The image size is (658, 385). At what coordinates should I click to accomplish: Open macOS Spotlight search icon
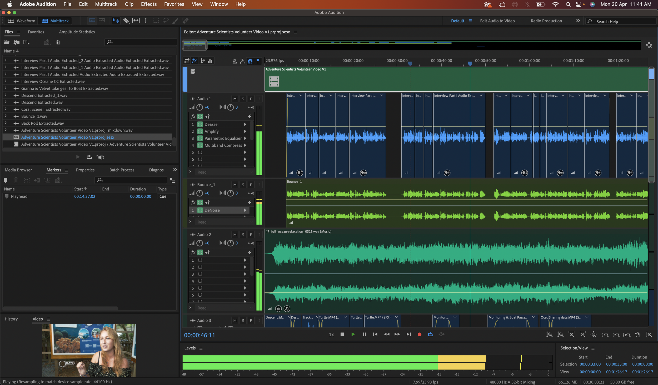pyautogui.click(x=568, y=4)
